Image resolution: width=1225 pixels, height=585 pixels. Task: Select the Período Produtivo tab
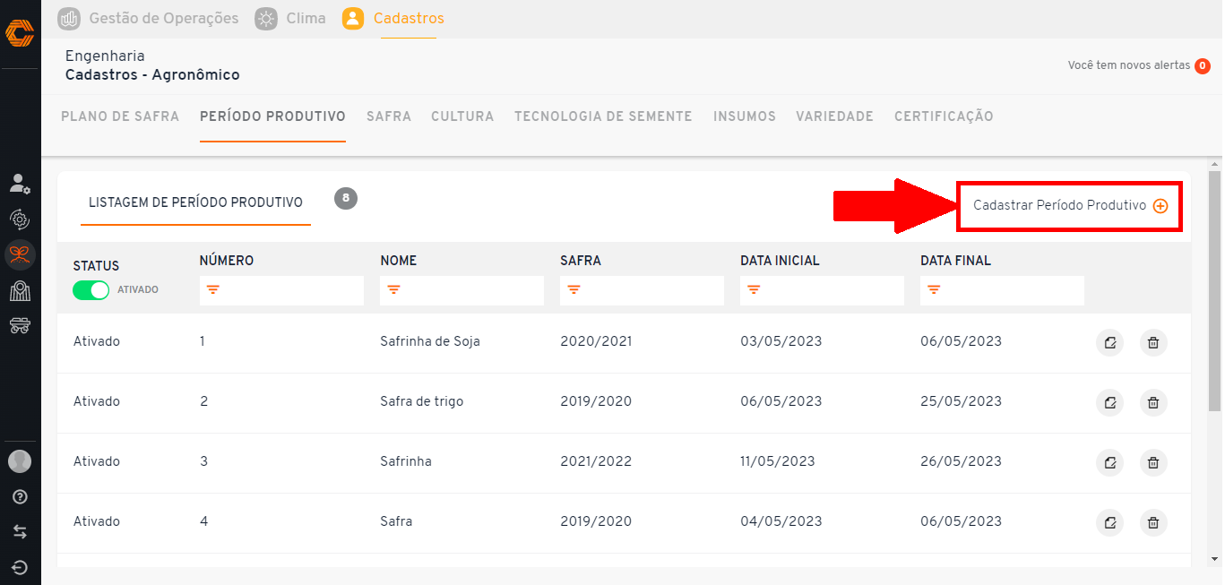(272, 116)
